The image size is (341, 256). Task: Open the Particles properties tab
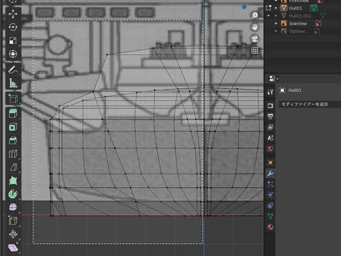tap(270, 184)
